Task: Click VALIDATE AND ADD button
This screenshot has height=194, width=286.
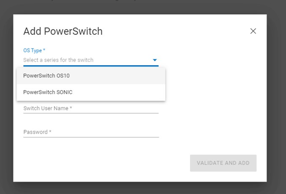Action: click(223, 163)
